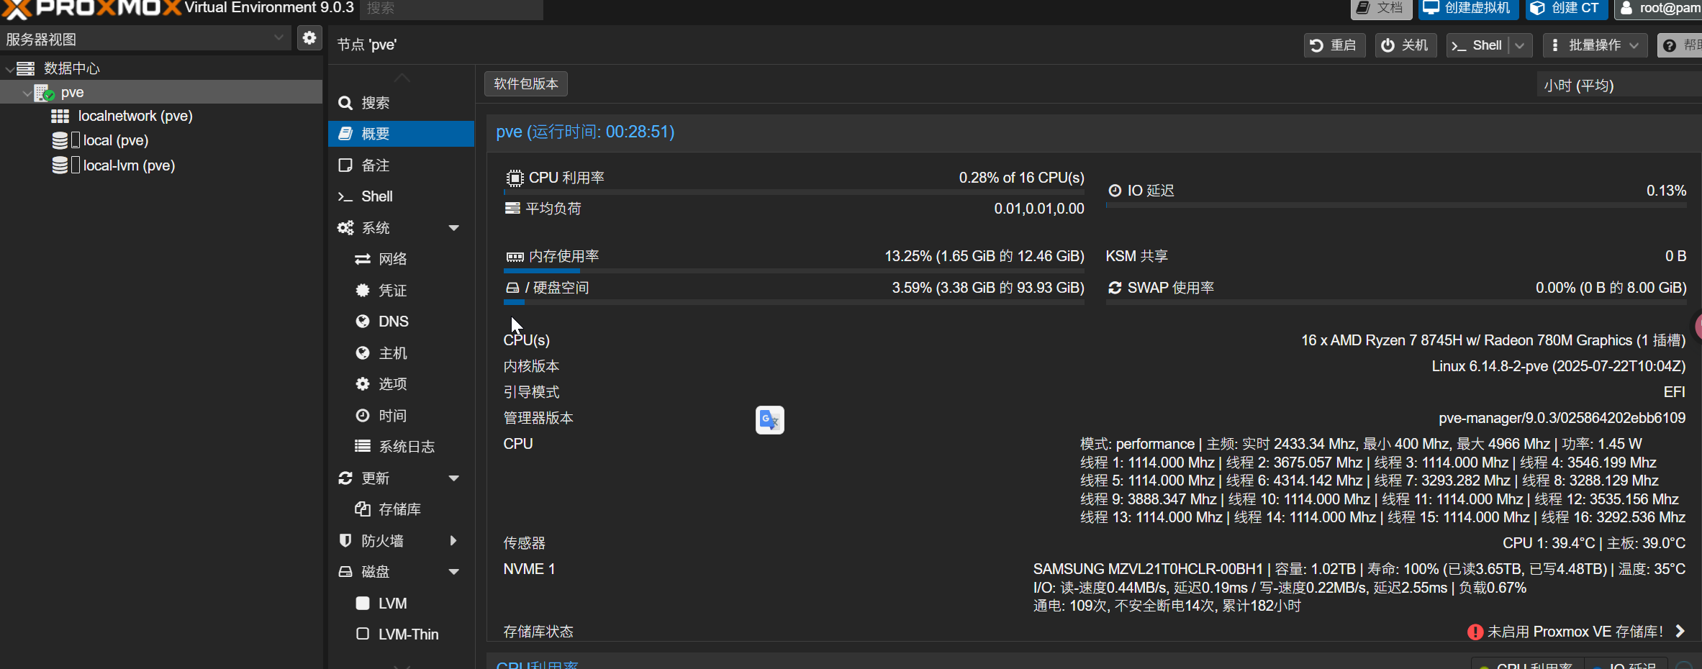Click sensor reading 'CPU 1: 39.4°C | 主板: 39.0°C'
Image resolution: width=1702 pixels, height=669 pixels.
tap(1594, 543)
